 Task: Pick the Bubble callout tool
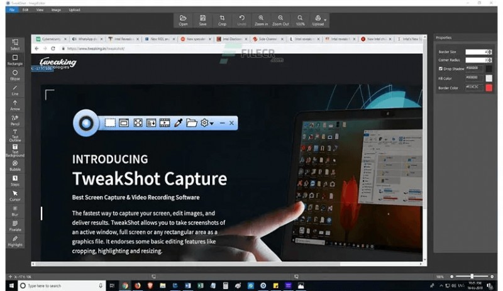[14, 165]
